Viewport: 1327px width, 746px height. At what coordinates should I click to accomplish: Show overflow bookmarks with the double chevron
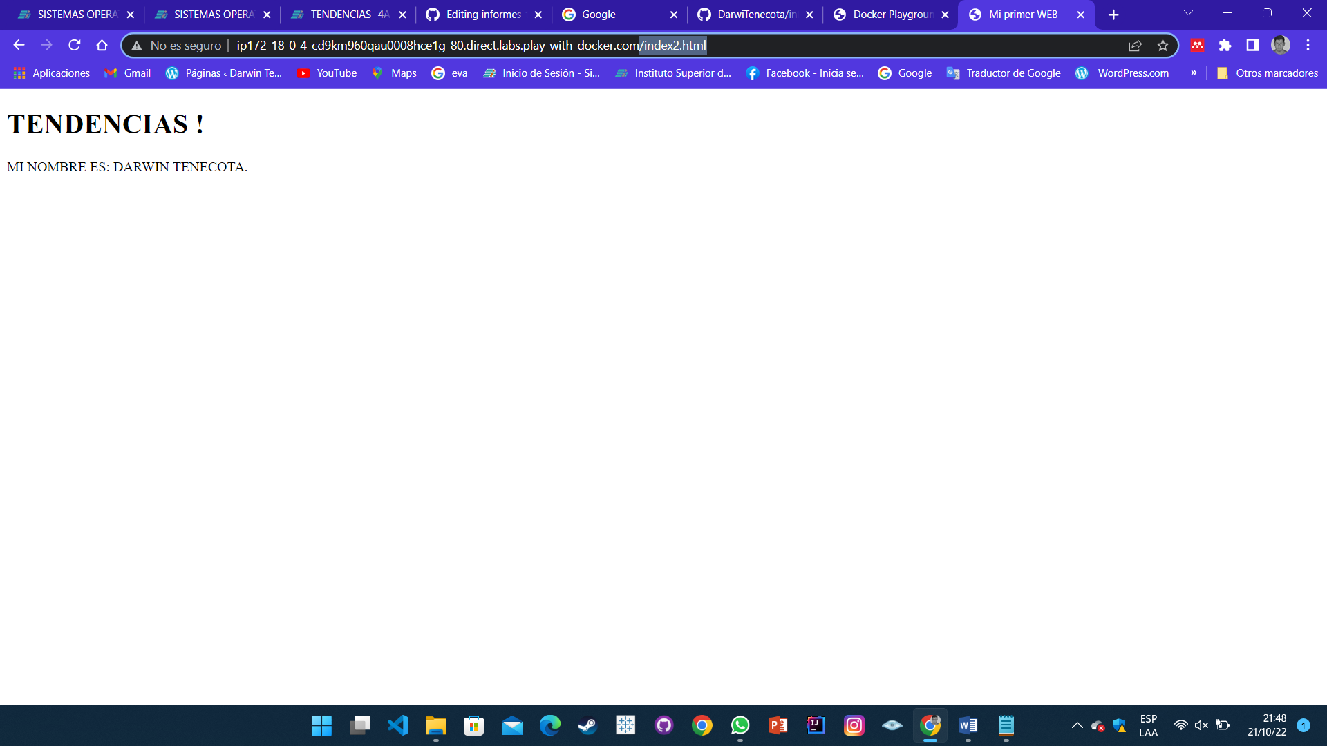pyautogui.click(x=1194, y=73)
